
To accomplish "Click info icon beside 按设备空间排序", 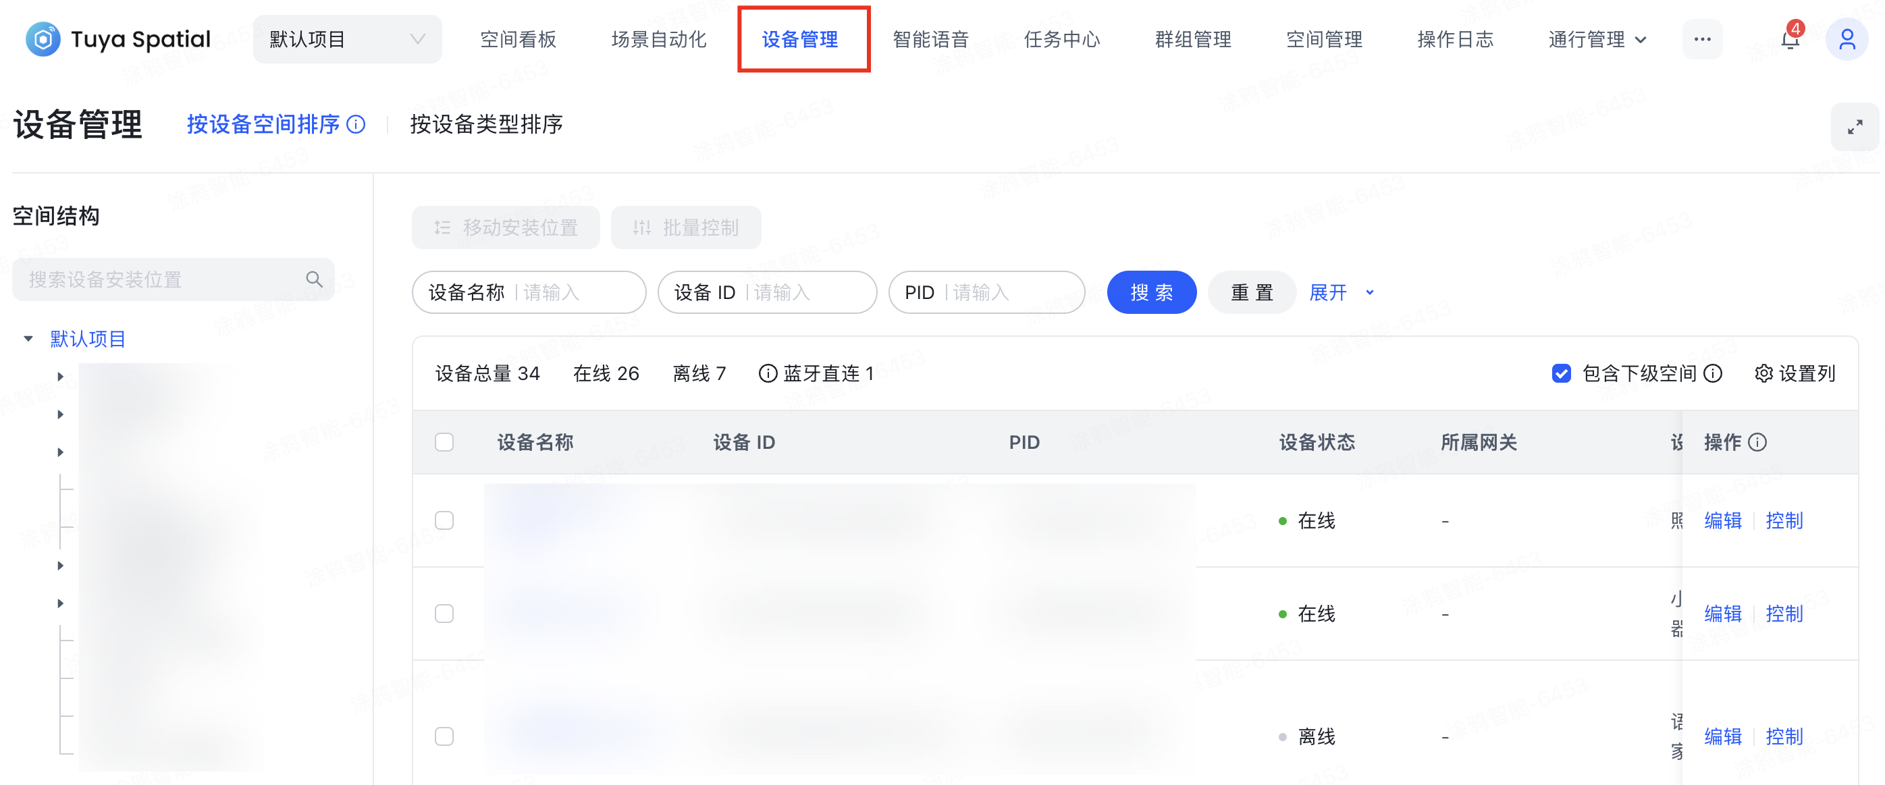I will (356, 124).
